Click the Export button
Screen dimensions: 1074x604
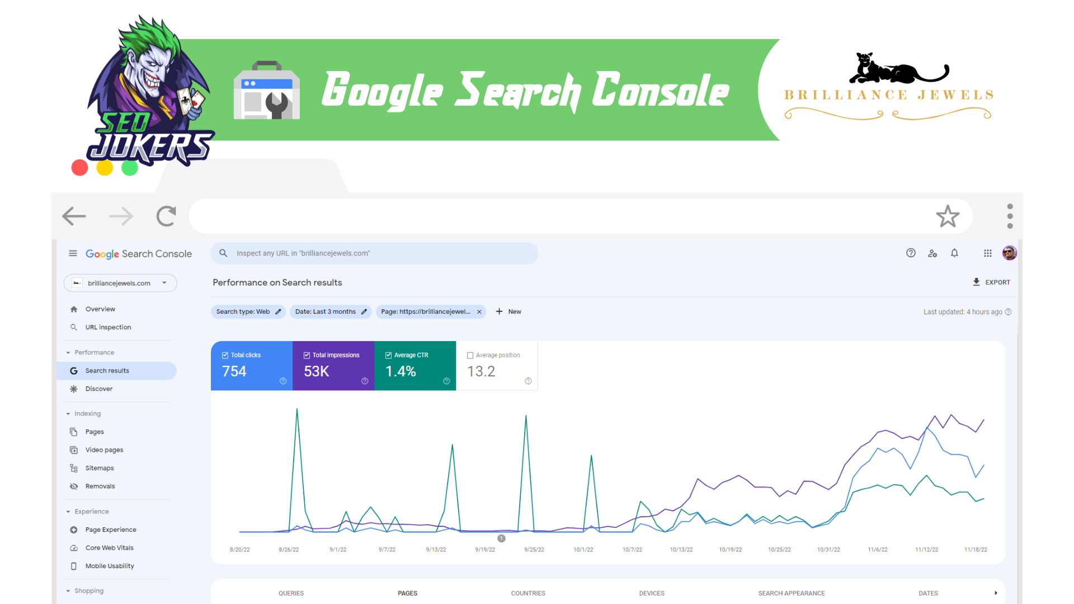point(991,282)
